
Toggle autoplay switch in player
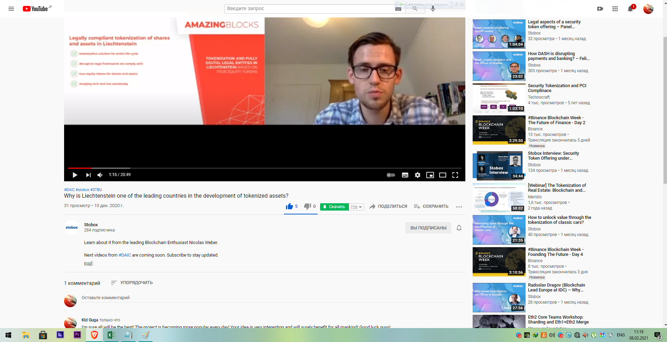[391, 175]
